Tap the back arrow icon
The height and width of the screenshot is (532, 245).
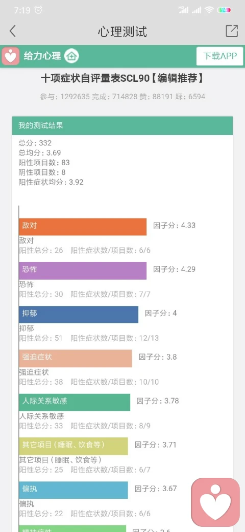pos(13,31)
